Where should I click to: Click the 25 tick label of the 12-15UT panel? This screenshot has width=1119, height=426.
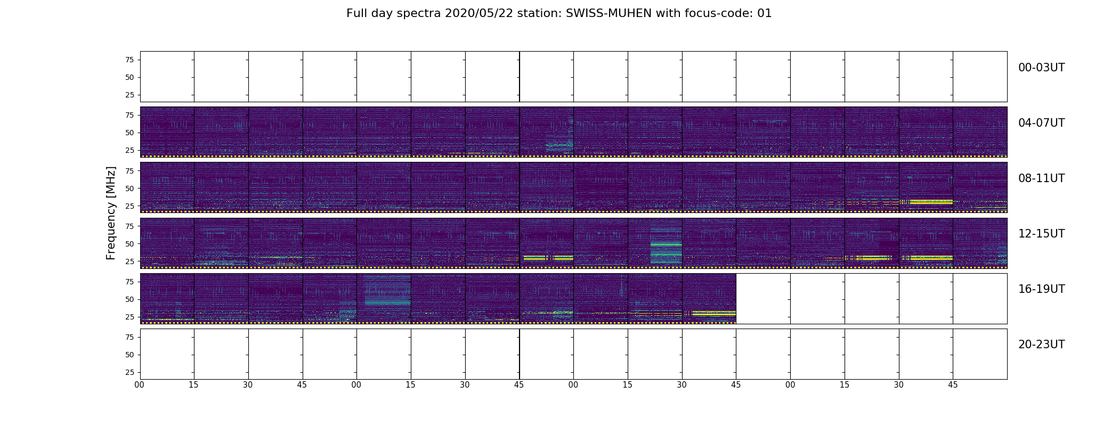click(x=129, y=261)
